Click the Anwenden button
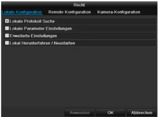 (x=79, y=113)
